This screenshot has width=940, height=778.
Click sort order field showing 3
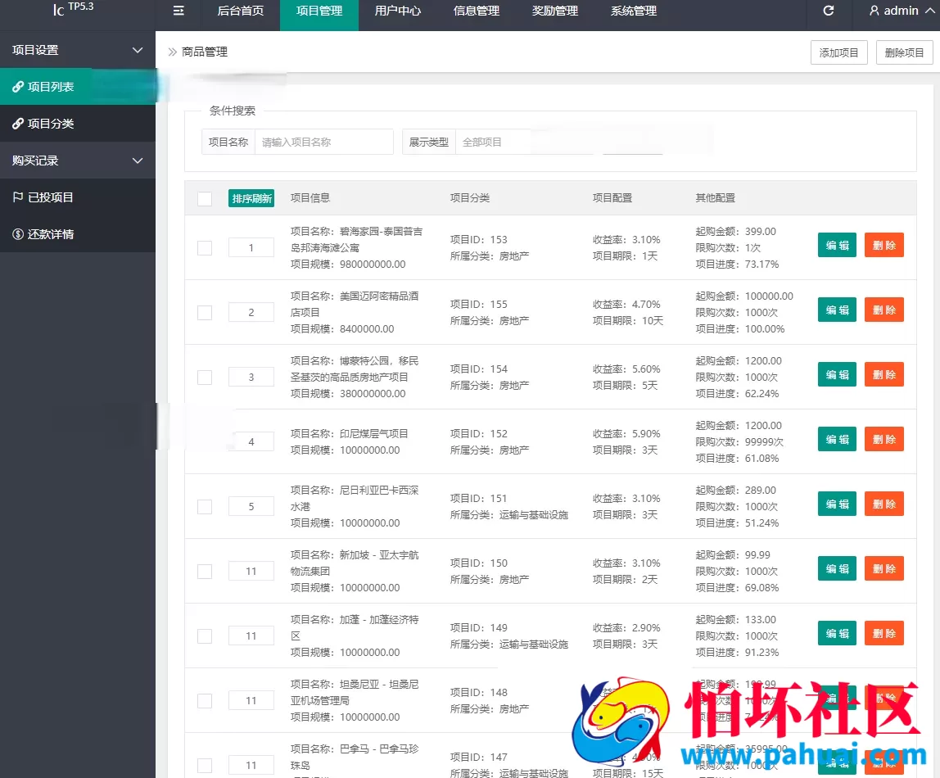pos(251,377)
